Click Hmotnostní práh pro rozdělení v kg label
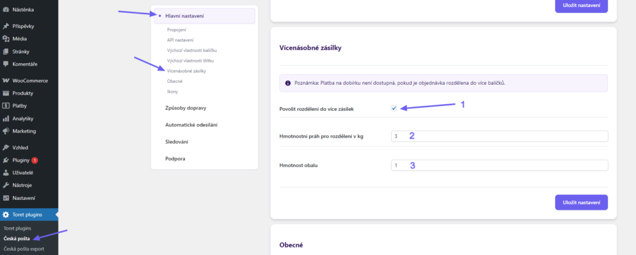Viewport: 636px width, 255px height. [x=321, y=136]
